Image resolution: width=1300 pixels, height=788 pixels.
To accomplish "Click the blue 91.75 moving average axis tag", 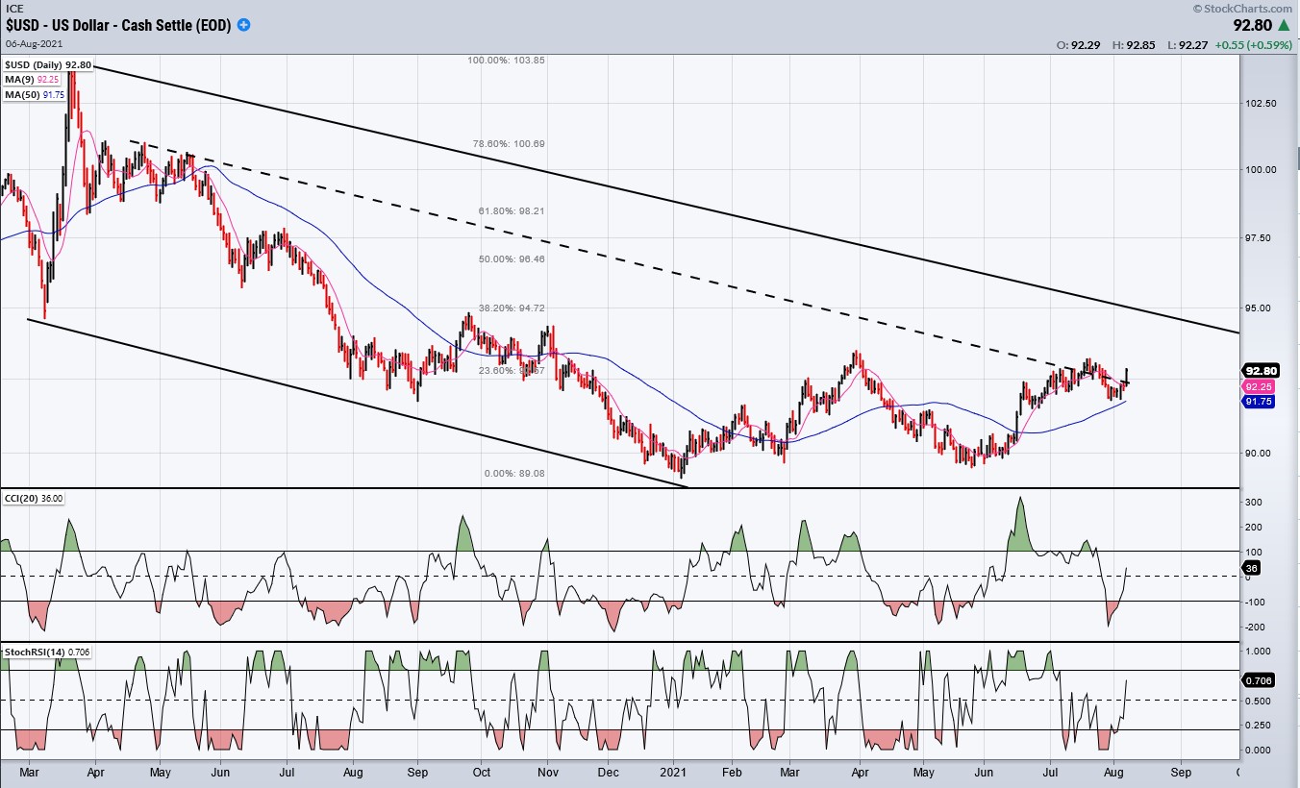I will pos(1260,403).
